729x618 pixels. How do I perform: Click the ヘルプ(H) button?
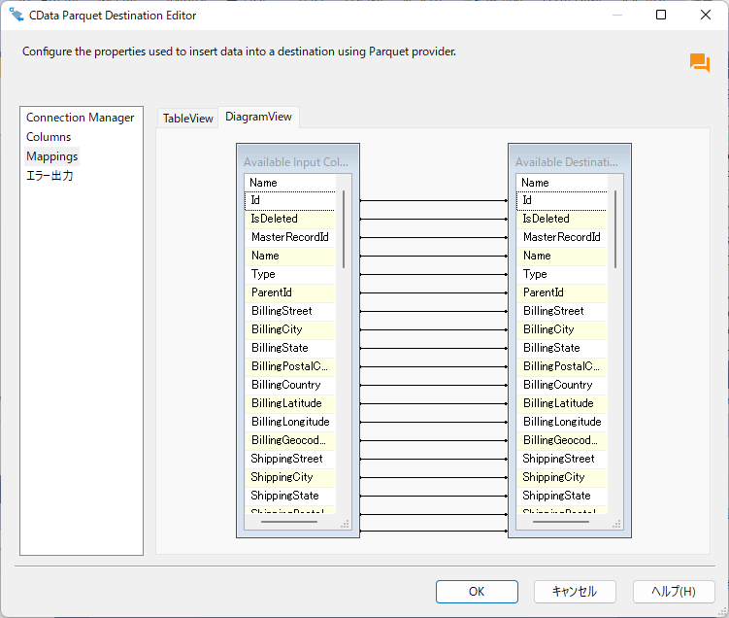coord(673,591)
